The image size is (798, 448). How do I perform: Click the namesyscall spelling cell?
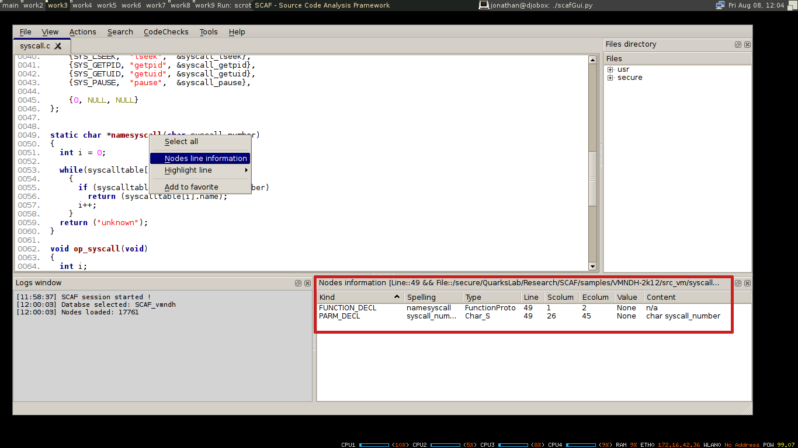[x=429, y=308]
